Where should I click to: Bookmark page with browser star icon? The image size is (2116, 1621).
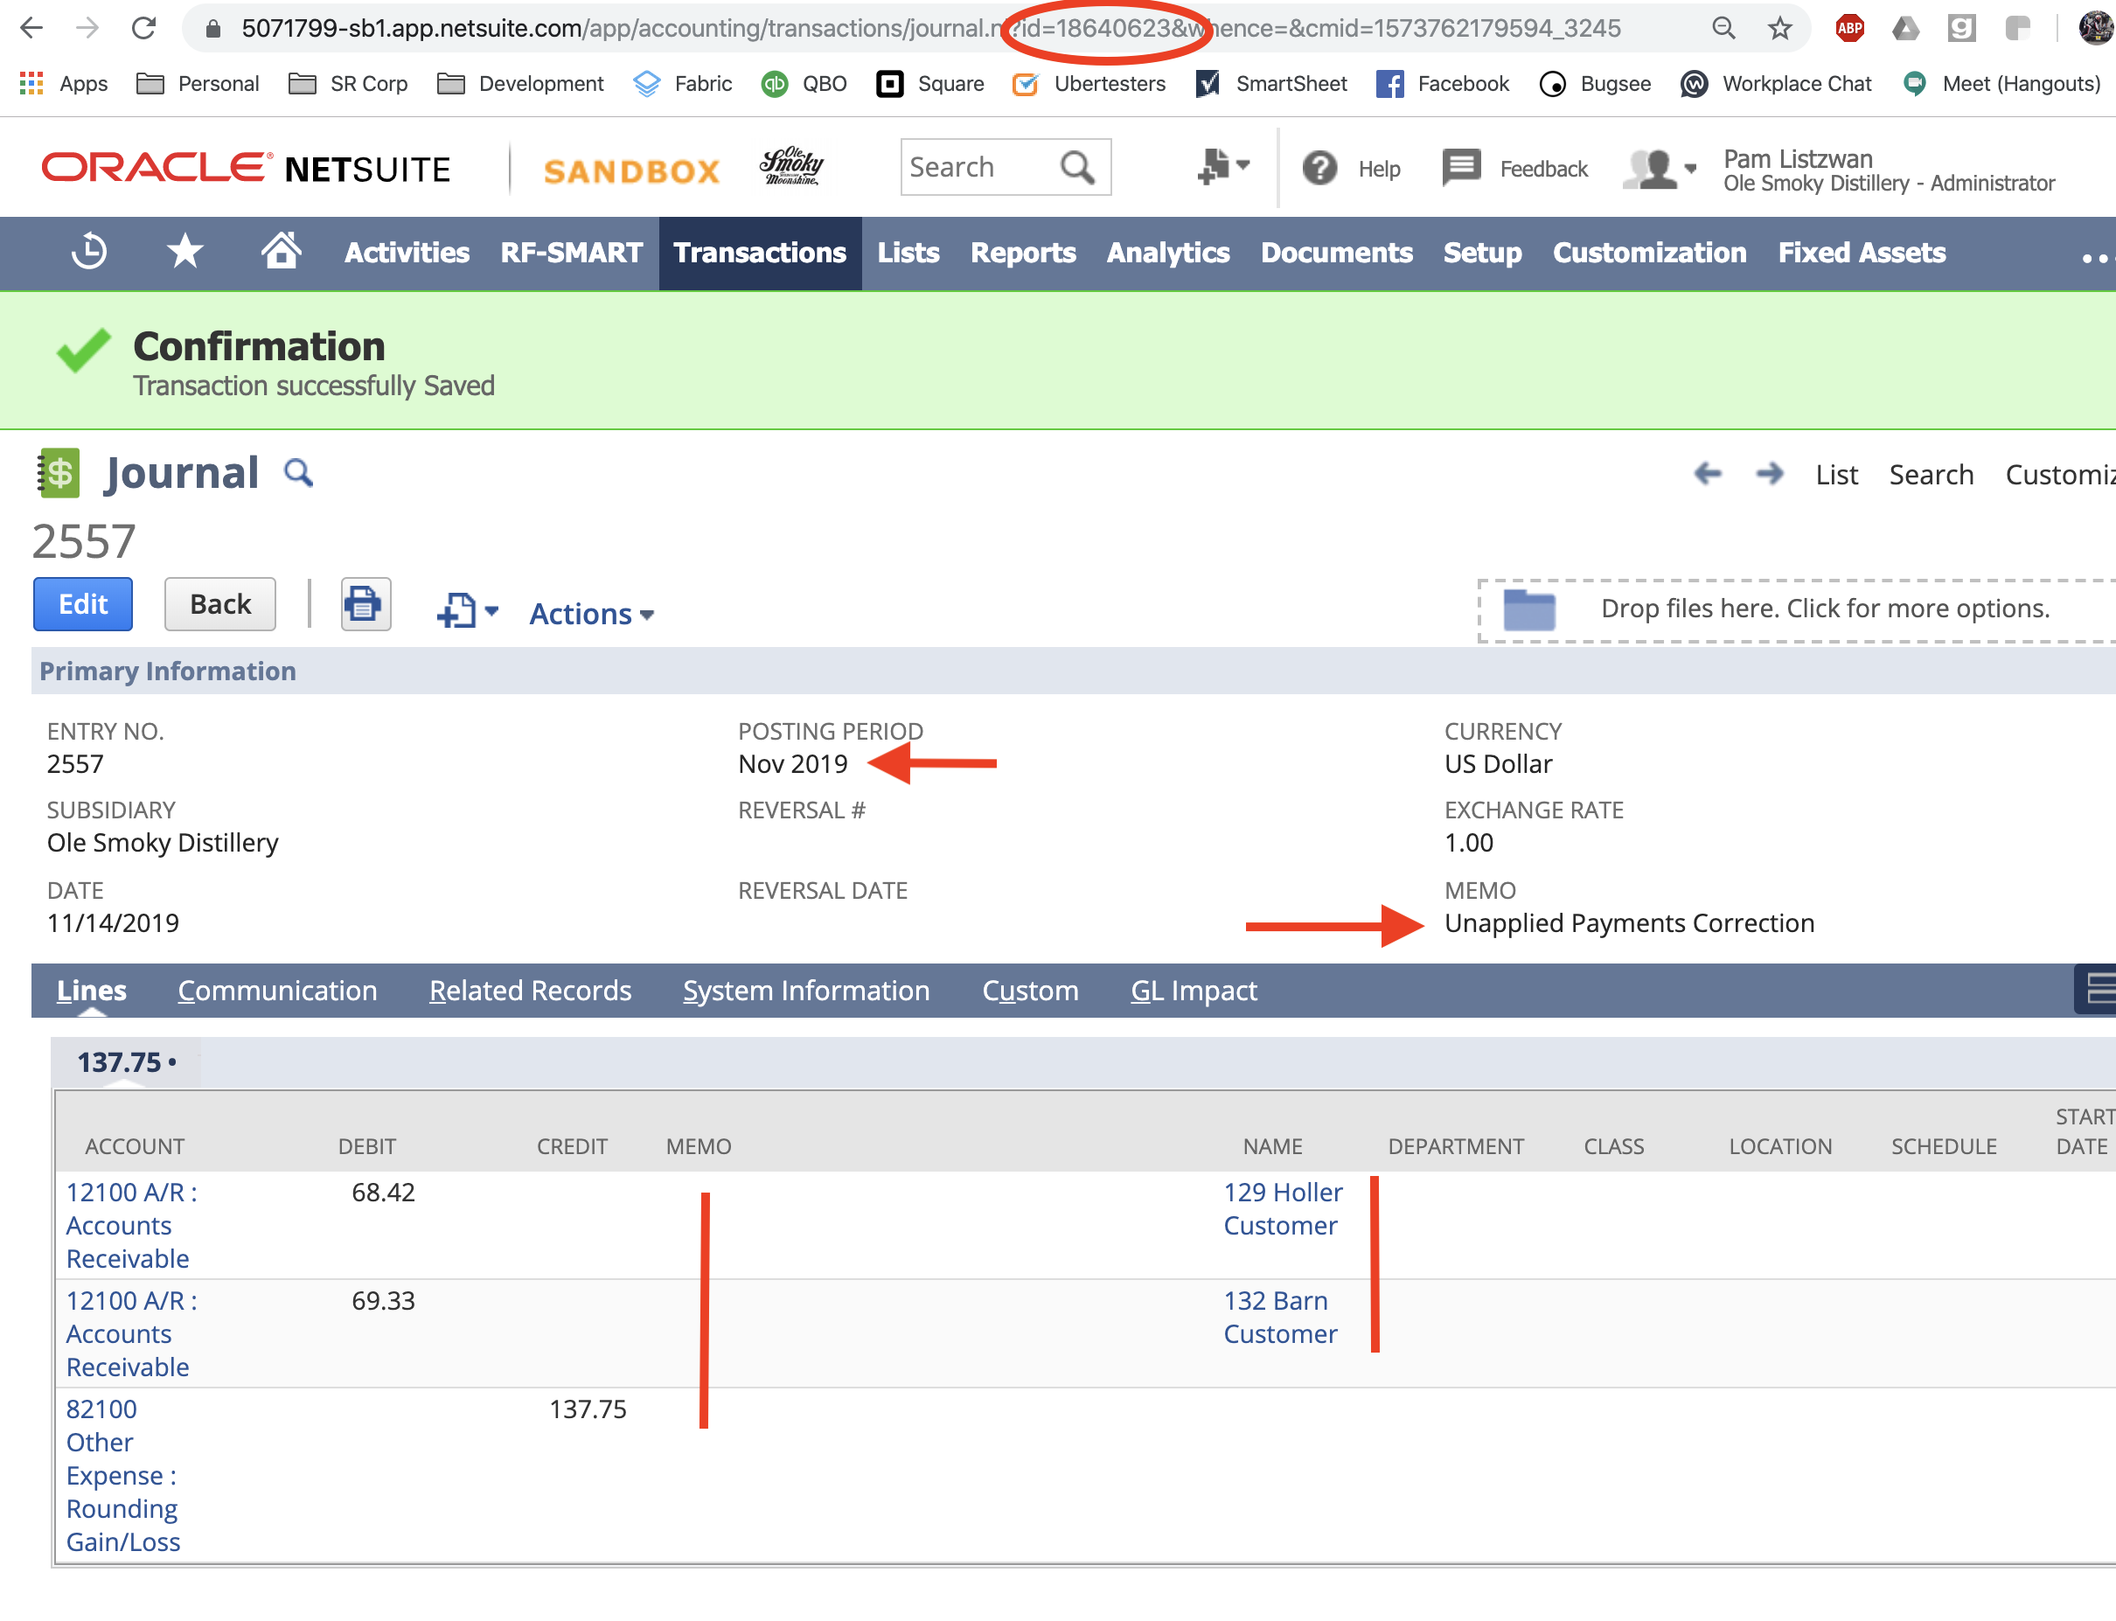tap(1780, 28)
